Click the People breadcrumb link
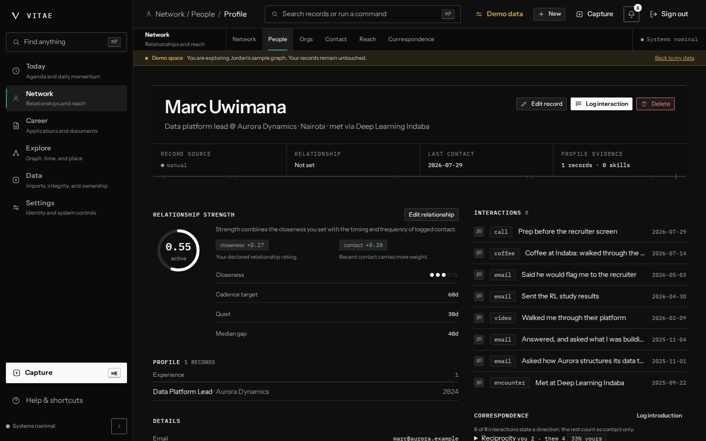This screenshot has height=441, width=706. [203, 14]
